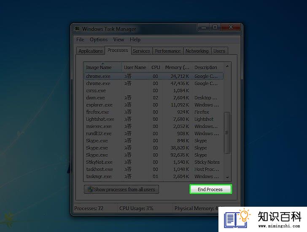This screenshot has height=232, width=307.
Task: Click the CPU Usage: 3% status entry
Action: coord(136,208)
